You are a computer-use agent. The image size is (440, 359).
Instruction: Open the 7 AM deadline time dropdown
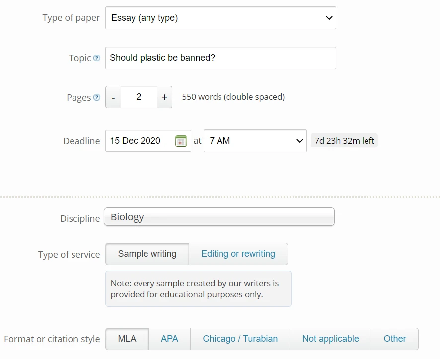(255, 141)
